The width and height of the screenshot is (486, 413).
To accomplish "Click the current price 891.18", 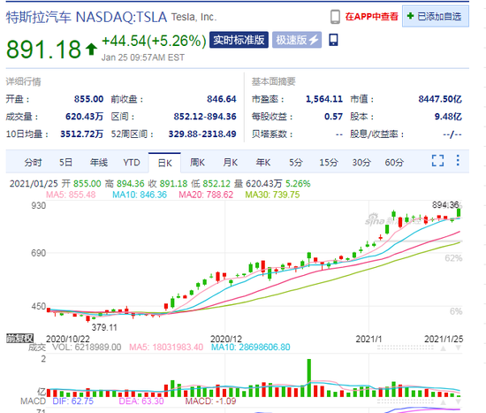I will 43,50.
